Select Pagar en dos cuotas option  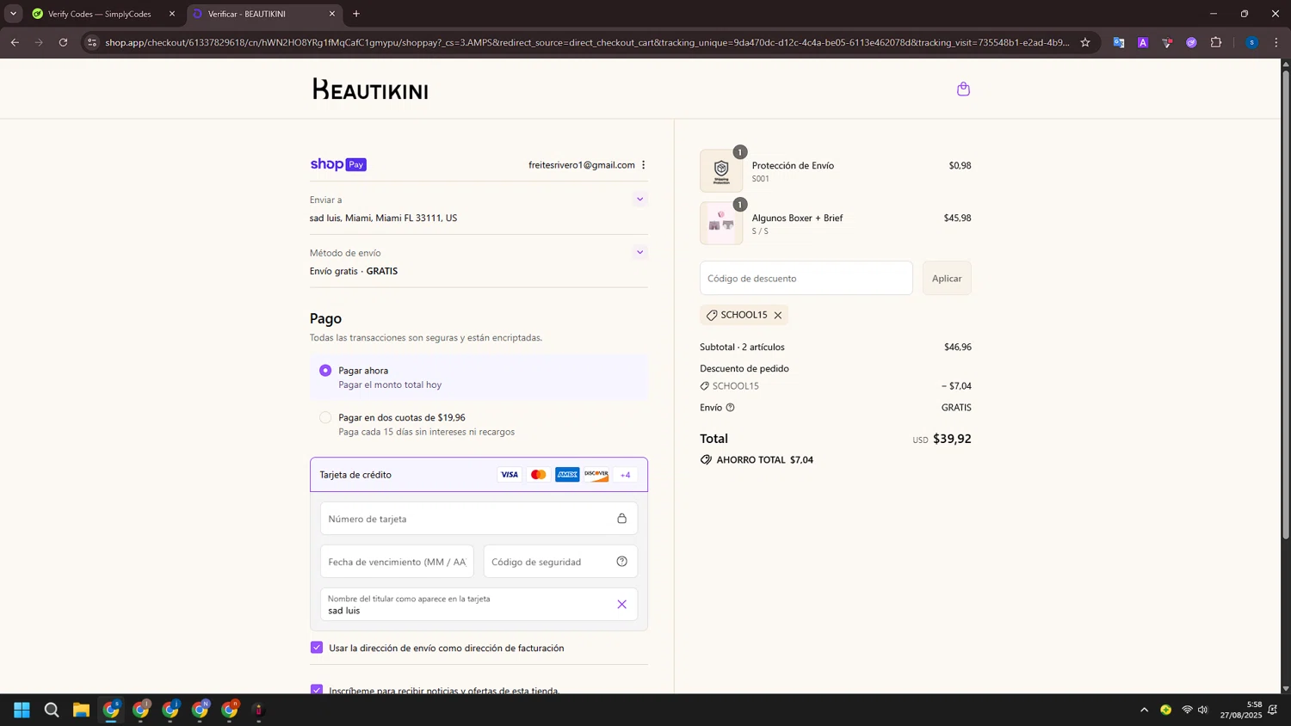coord(325,418)
